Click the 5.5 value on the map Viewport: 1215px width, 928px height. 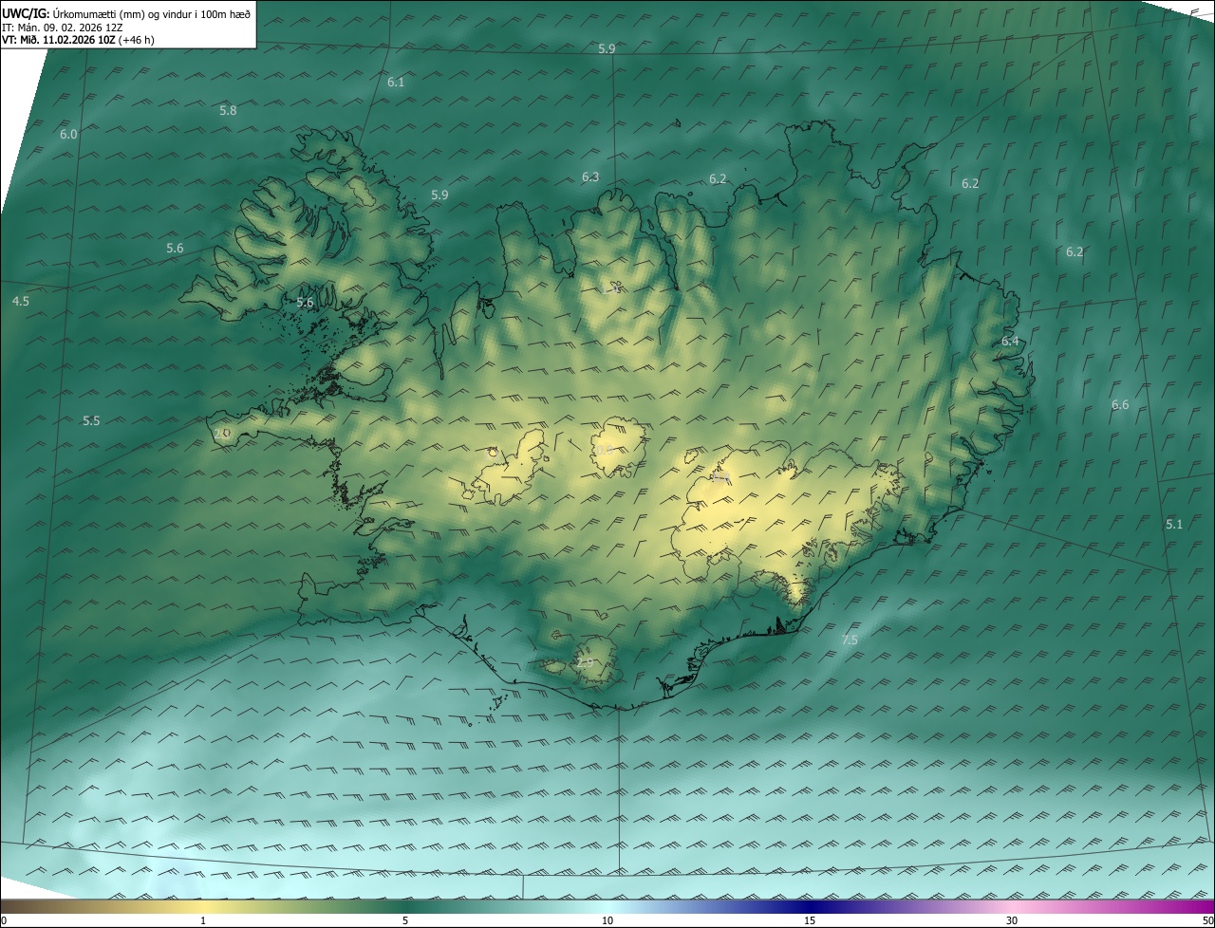click(91, 421)
